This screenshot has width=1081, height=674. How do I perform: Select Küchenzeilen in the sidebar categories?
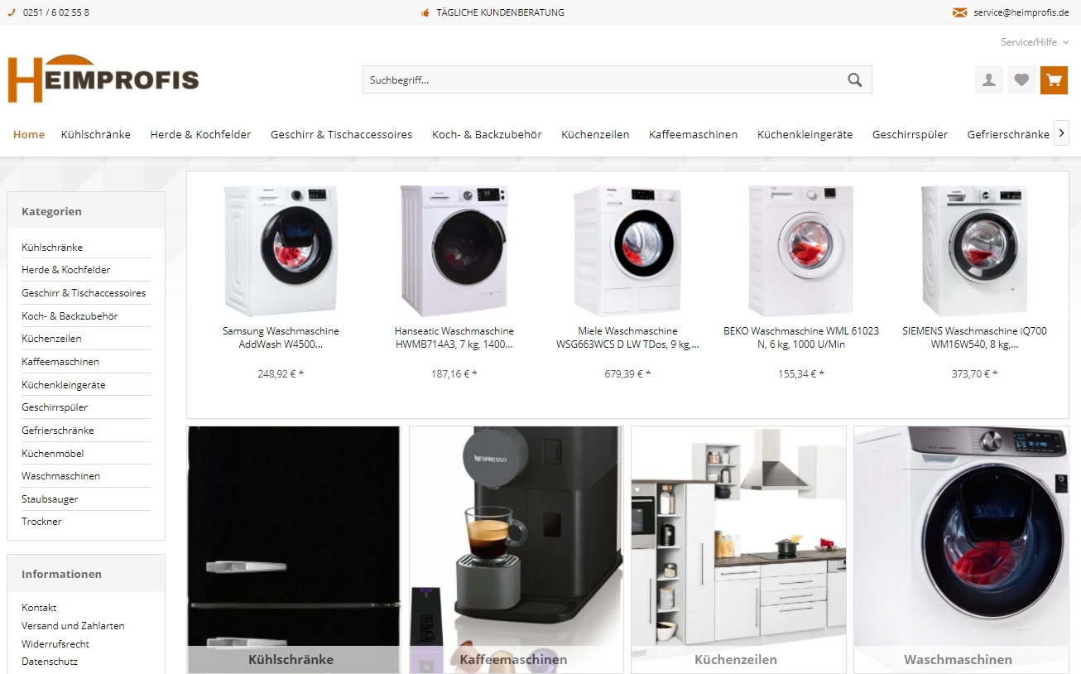[x=51, y=339]
